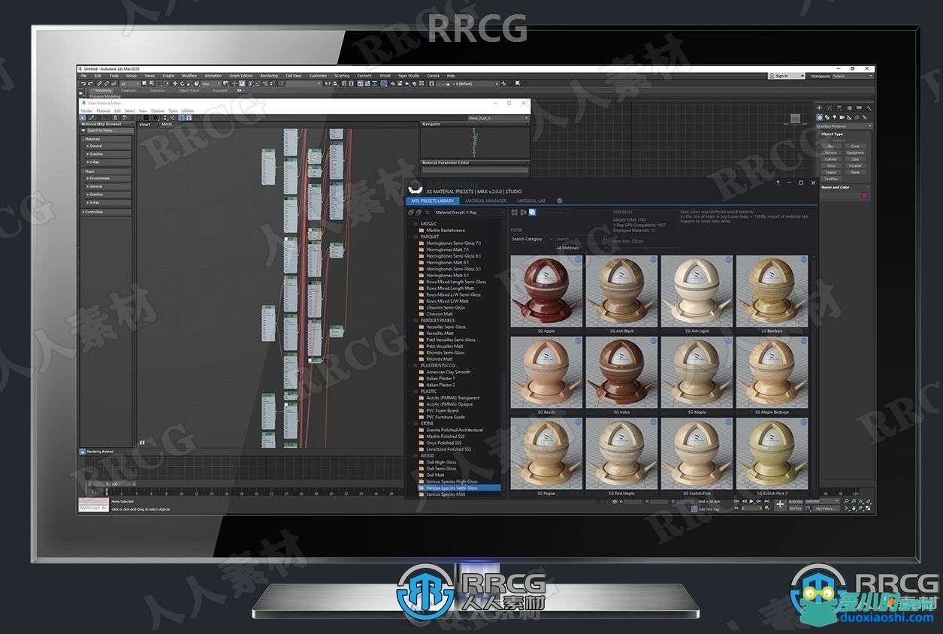Activate the Select and Link tool
943x634 pixels.
pyautogui.click(x=99, y=83)
